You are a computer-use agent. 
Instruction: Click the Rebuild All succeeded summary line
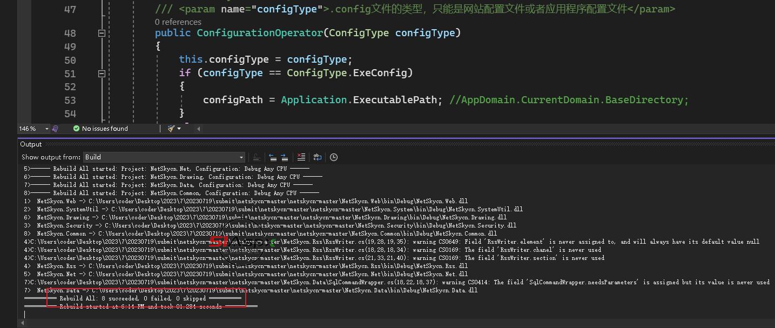(132, 298)
